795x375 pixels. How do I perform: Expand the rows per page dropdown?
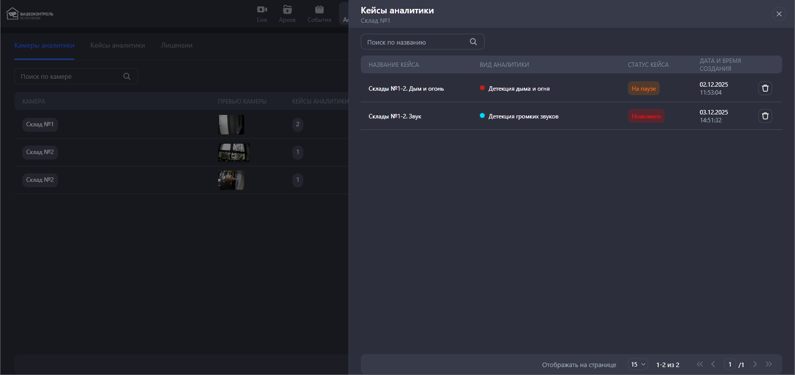pos(638,365)
